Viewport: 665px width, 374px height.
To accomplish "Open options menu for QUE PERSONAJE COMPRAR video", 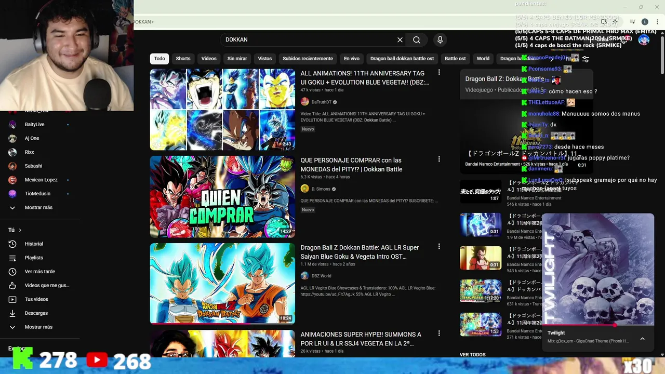I will tap(439, 159).
